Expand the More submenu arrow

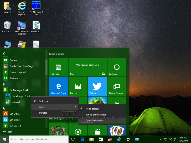75,107
